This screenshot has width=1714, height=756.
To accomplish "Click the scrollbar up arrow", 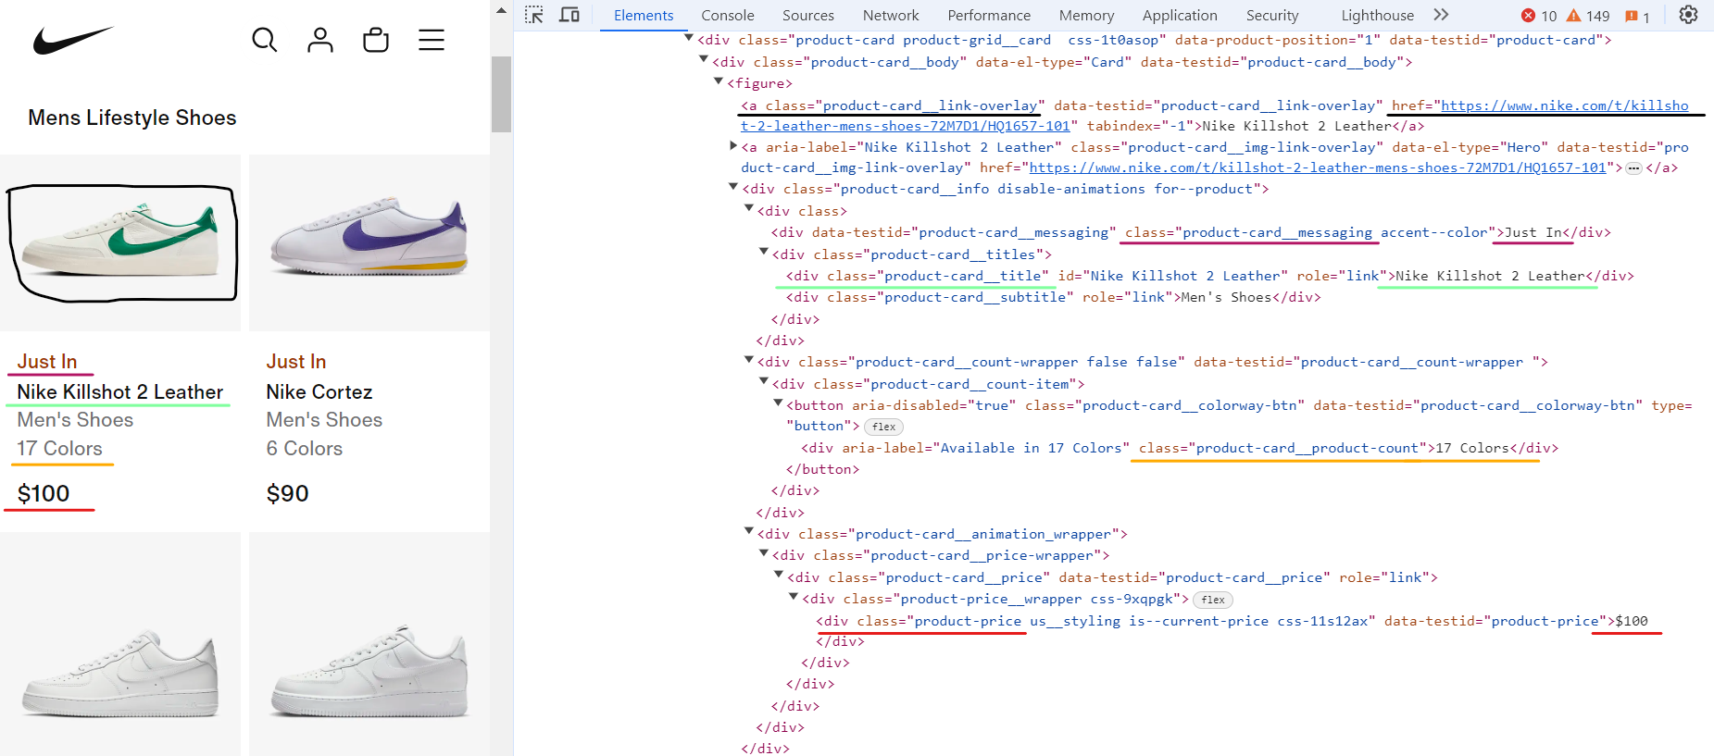I will pos(501,11).
